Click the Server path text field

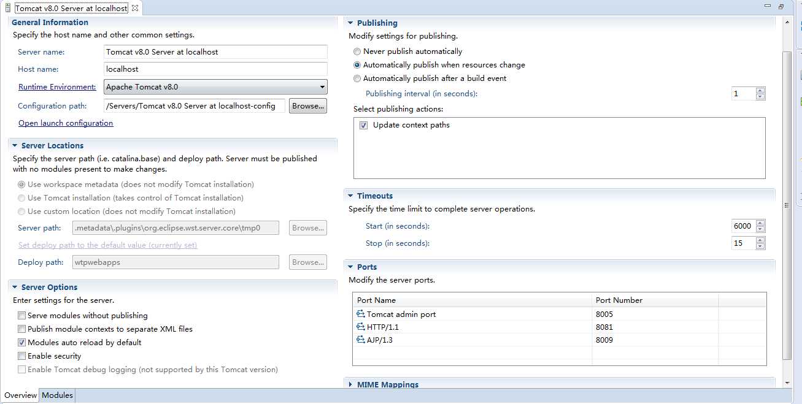175,228
